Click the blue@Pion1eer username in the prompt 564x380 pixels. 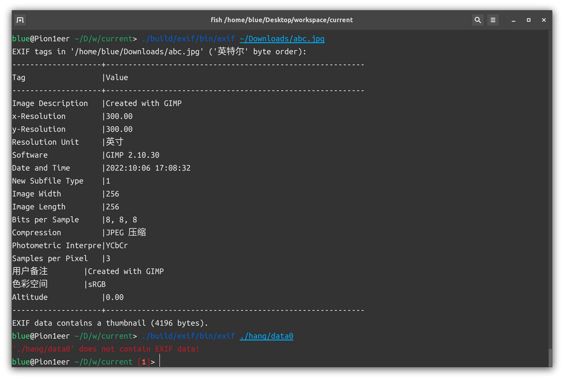pyautogui.click(x=39, y=38)
